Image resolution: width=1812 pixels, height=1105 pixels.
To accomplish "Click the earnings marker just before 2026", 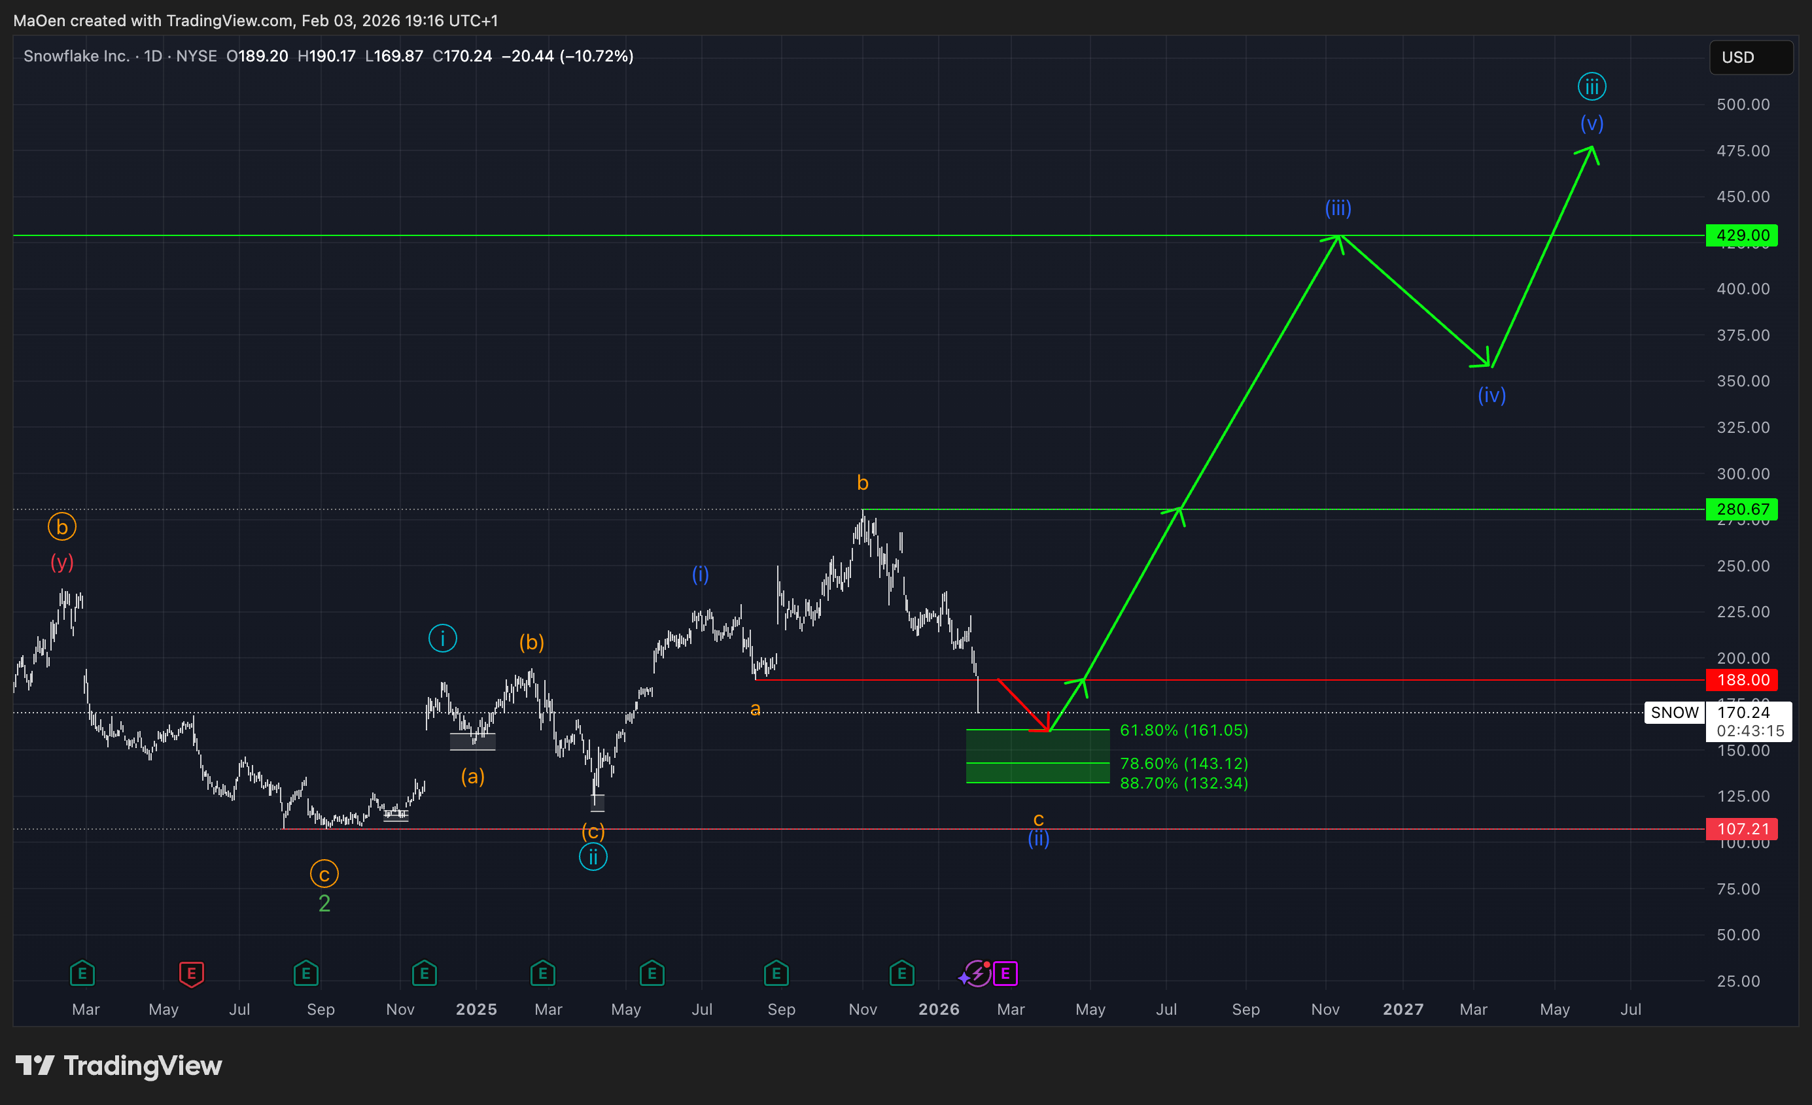I will (x=901, y=974).
